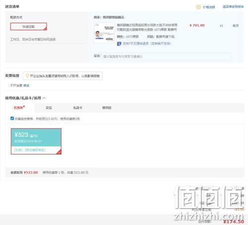Select the 快递运输 delivery method button
This screenshot has height=225, width=248.
pyautogui.click(x=29, y=26)
